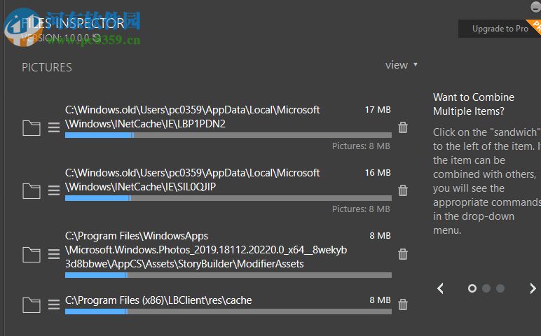Click the usage bar of the SIL0QJIP entry
The width and height of the screenshot is (541, 336).
click(x=228, y=198)
